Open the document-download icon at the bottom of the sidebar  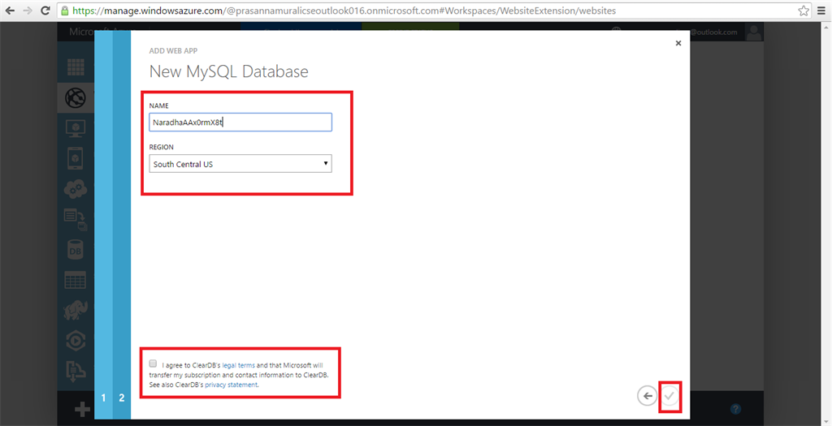[76, 370]
